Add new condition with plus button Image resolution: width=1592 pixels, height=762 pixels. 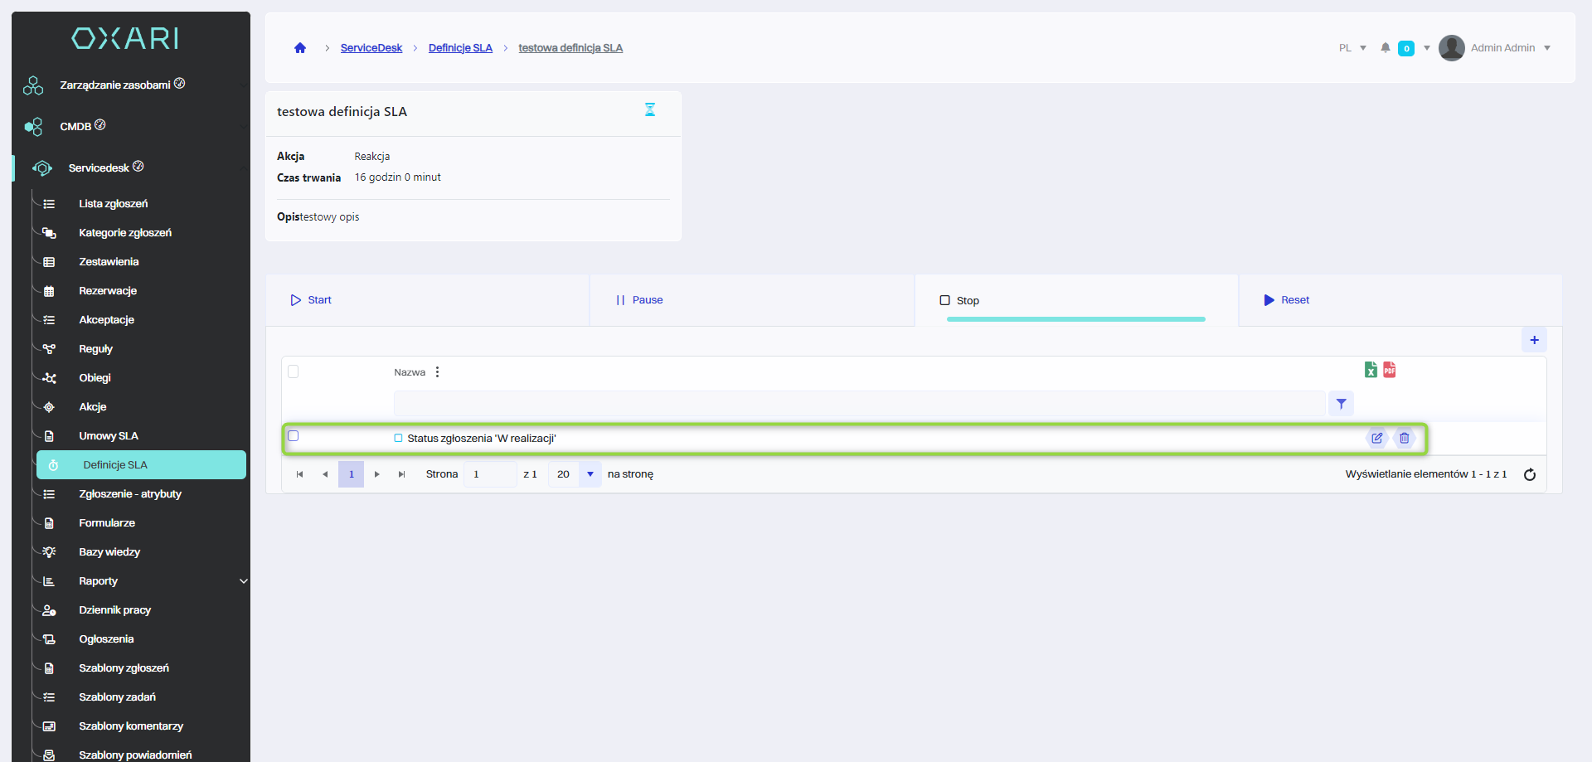point(1534,340)
